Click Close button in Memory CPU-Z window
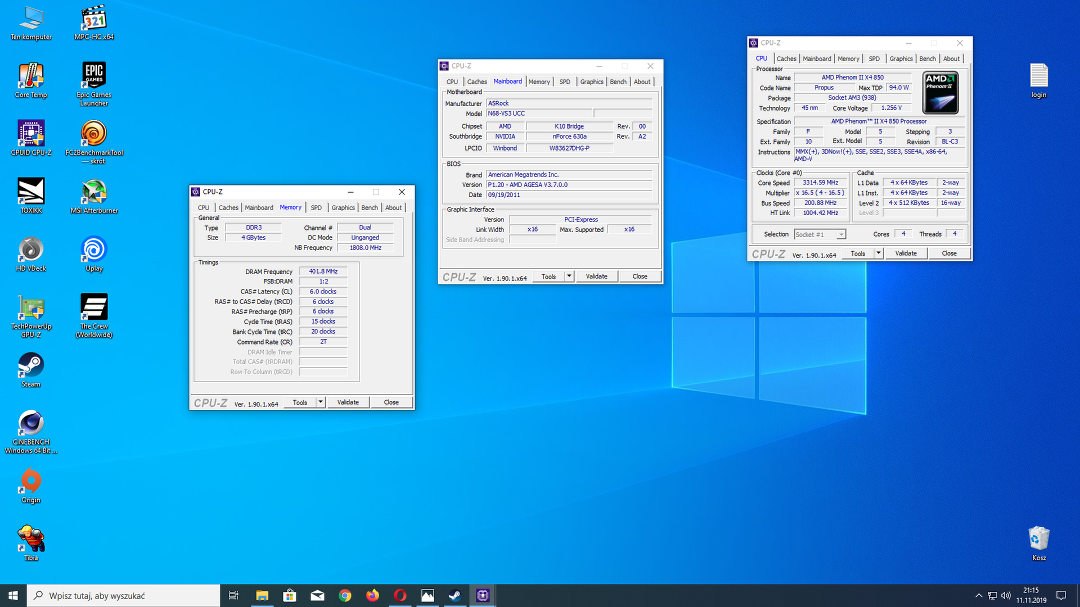 pos(391,402)
